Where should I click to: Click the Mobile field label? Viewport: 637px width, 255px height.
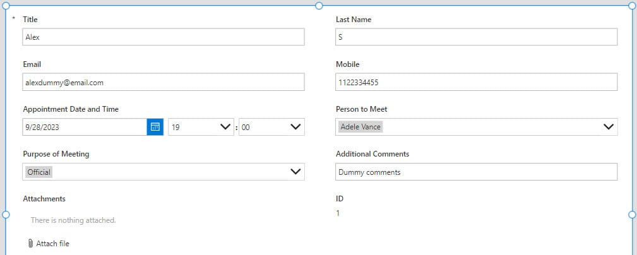348,64
